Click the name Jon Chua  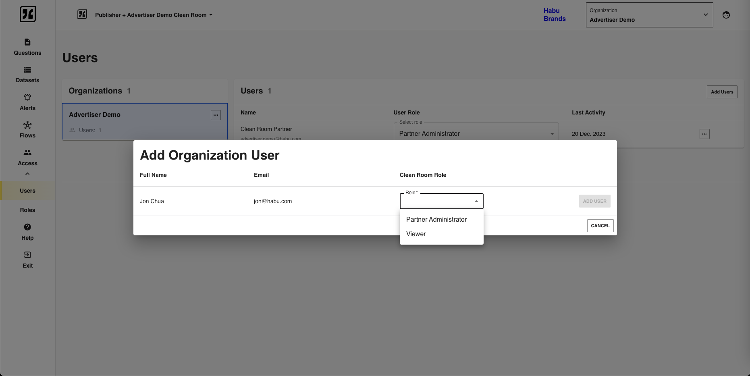(152, 201)
